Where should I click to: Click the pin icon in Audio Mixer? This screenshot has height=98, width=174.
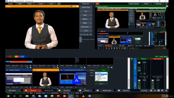(x=132, y=59)
